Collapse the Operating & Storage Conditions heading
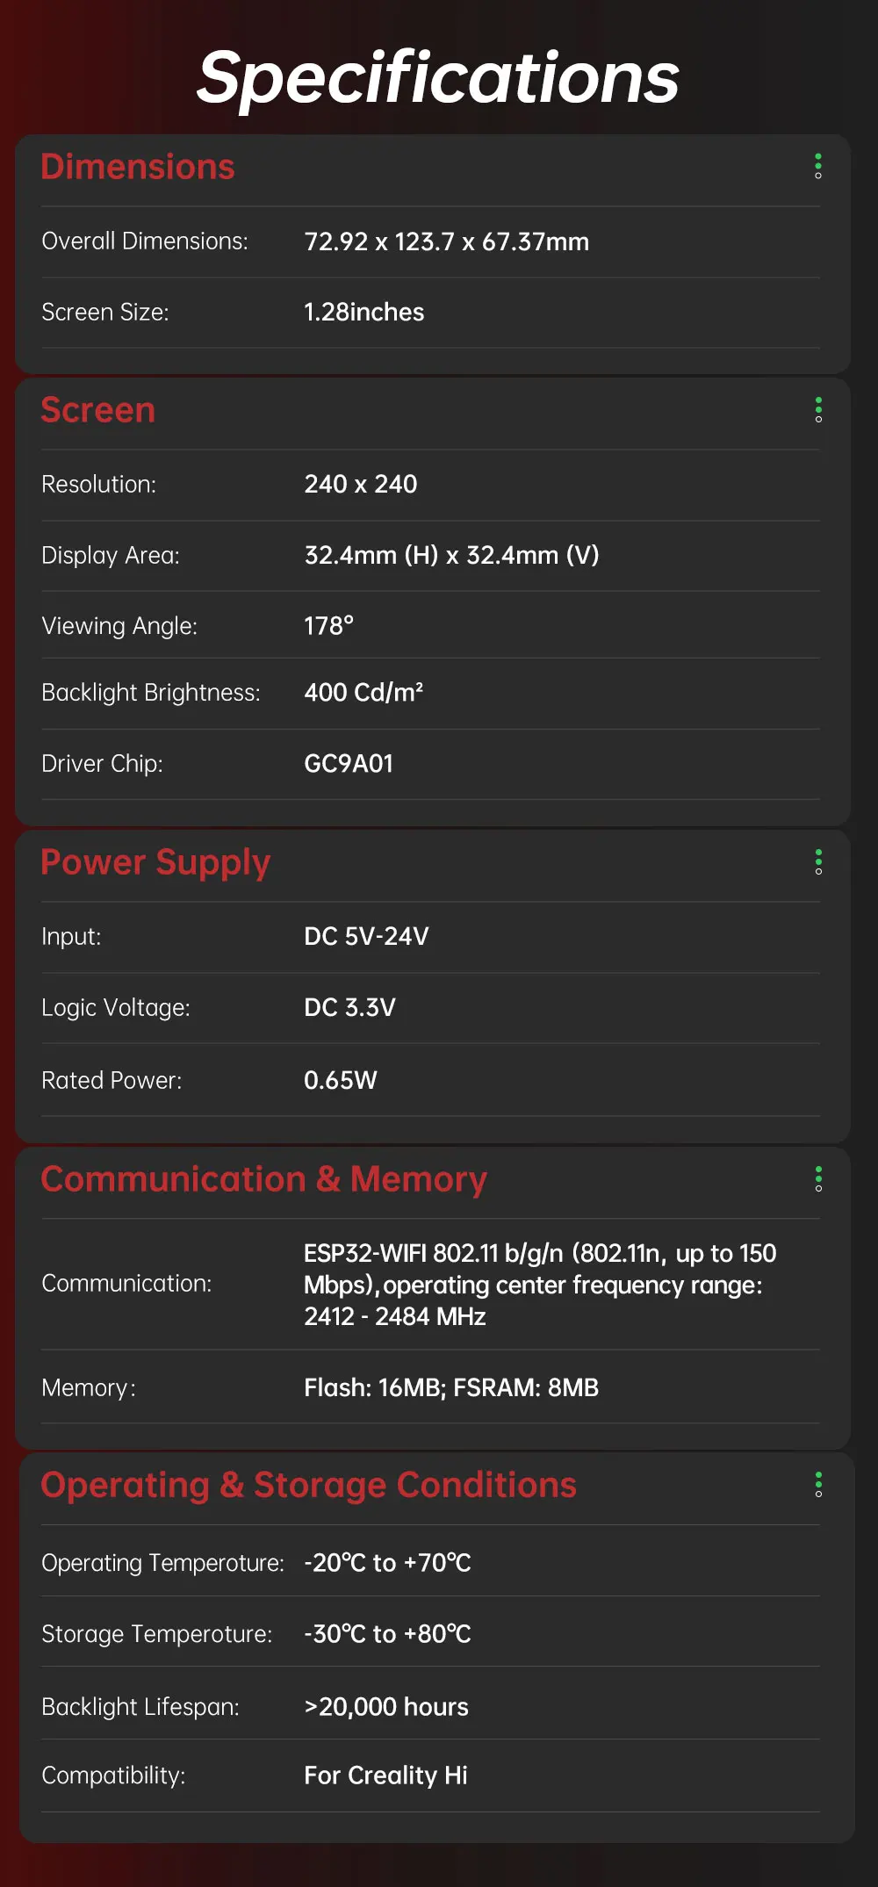 click(308, 1485)
